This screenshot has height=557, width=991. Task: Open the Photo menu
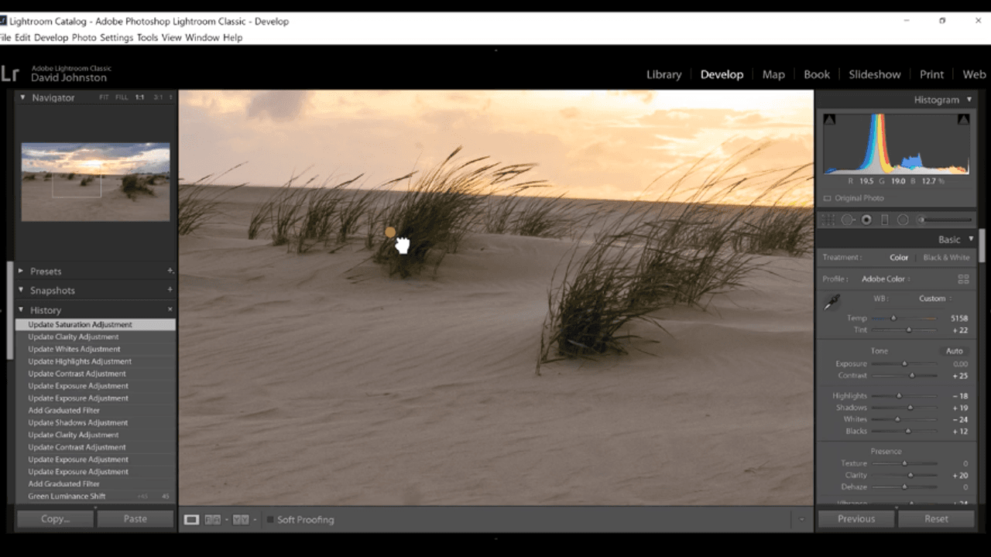pyautogui.click(x=84, y=37)
